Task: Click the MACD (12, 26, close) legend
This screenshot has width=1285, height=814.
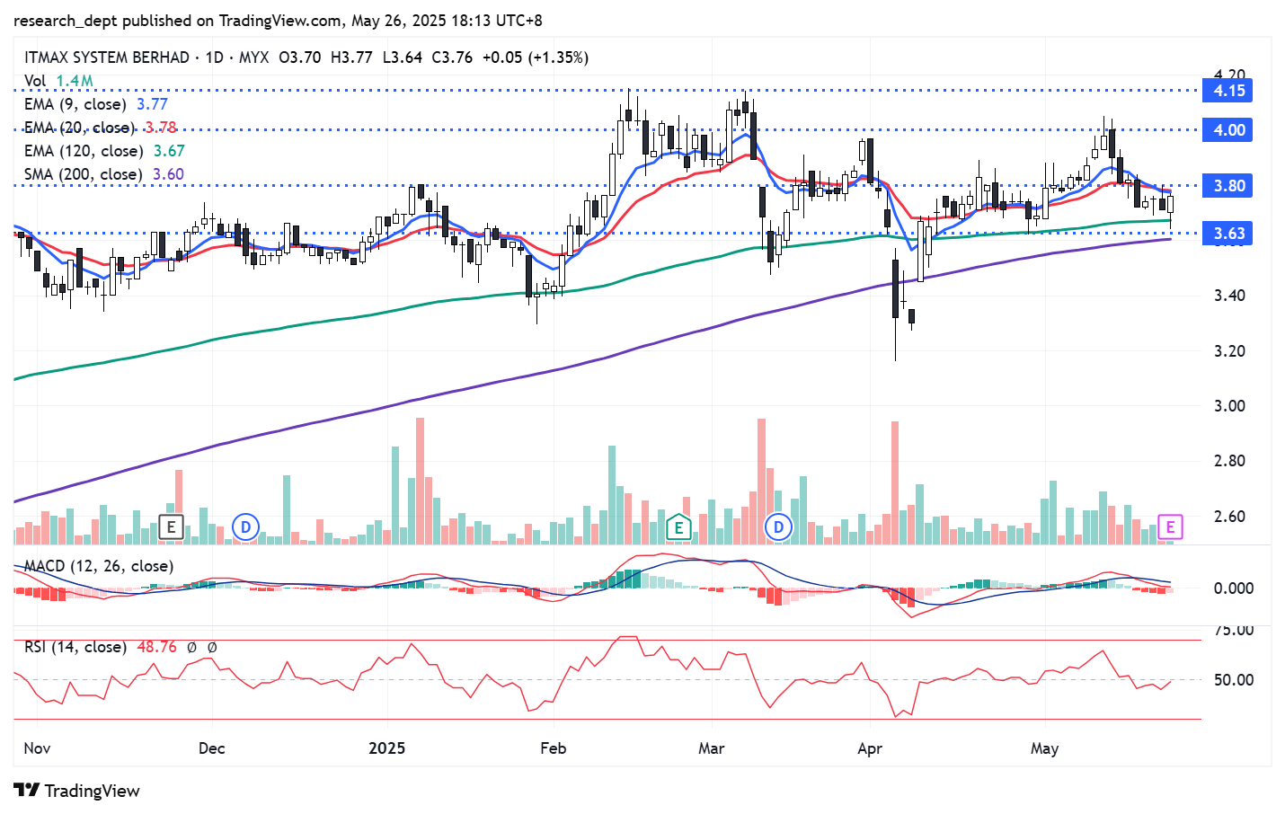Action: click(99, 566)
